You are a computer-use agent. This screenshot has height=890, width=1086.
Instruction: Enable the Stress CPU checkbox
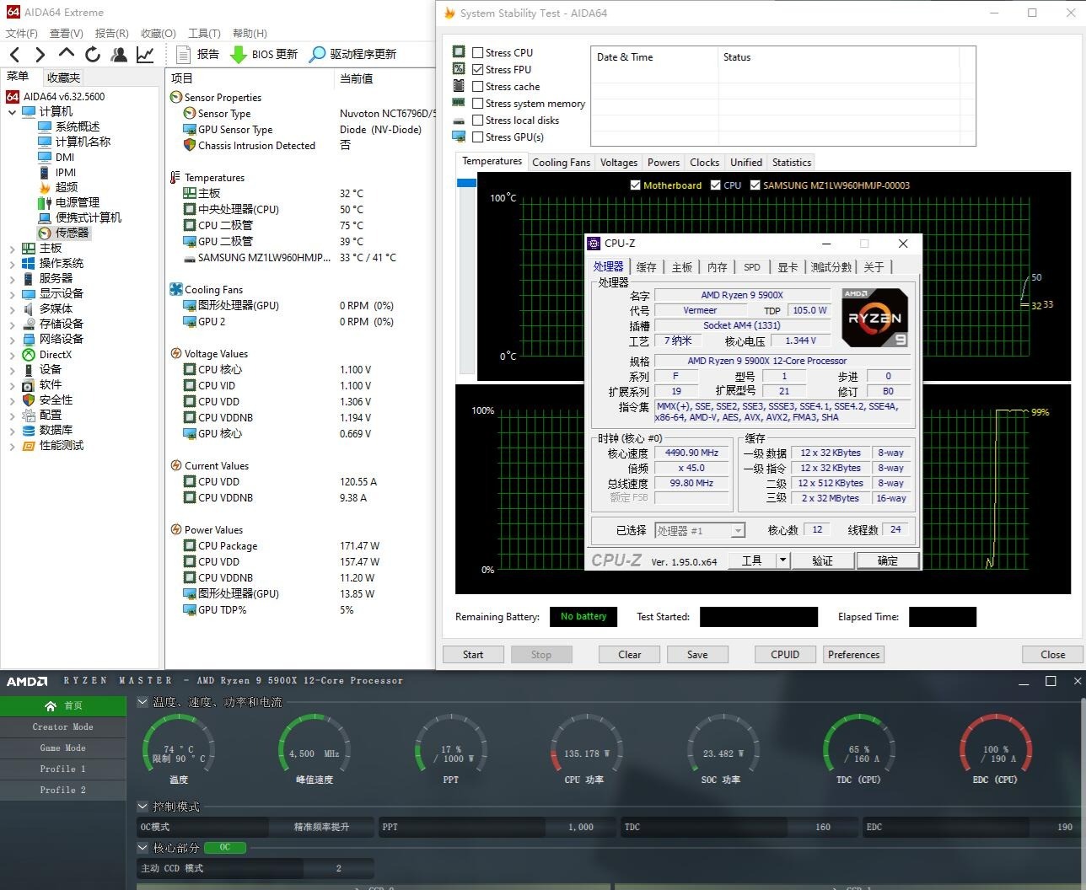[478, 53]
